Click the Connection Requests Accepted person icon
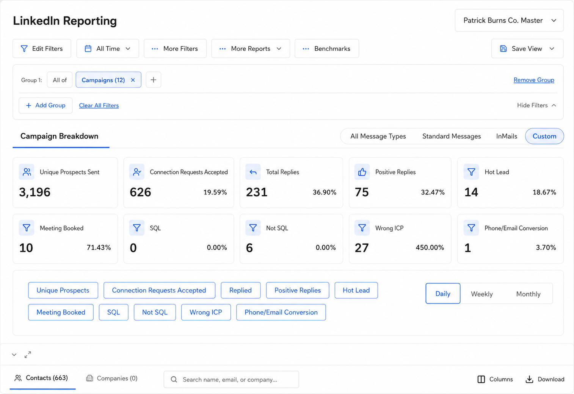Screen dimensions: 574x394 tap(137, 172)
